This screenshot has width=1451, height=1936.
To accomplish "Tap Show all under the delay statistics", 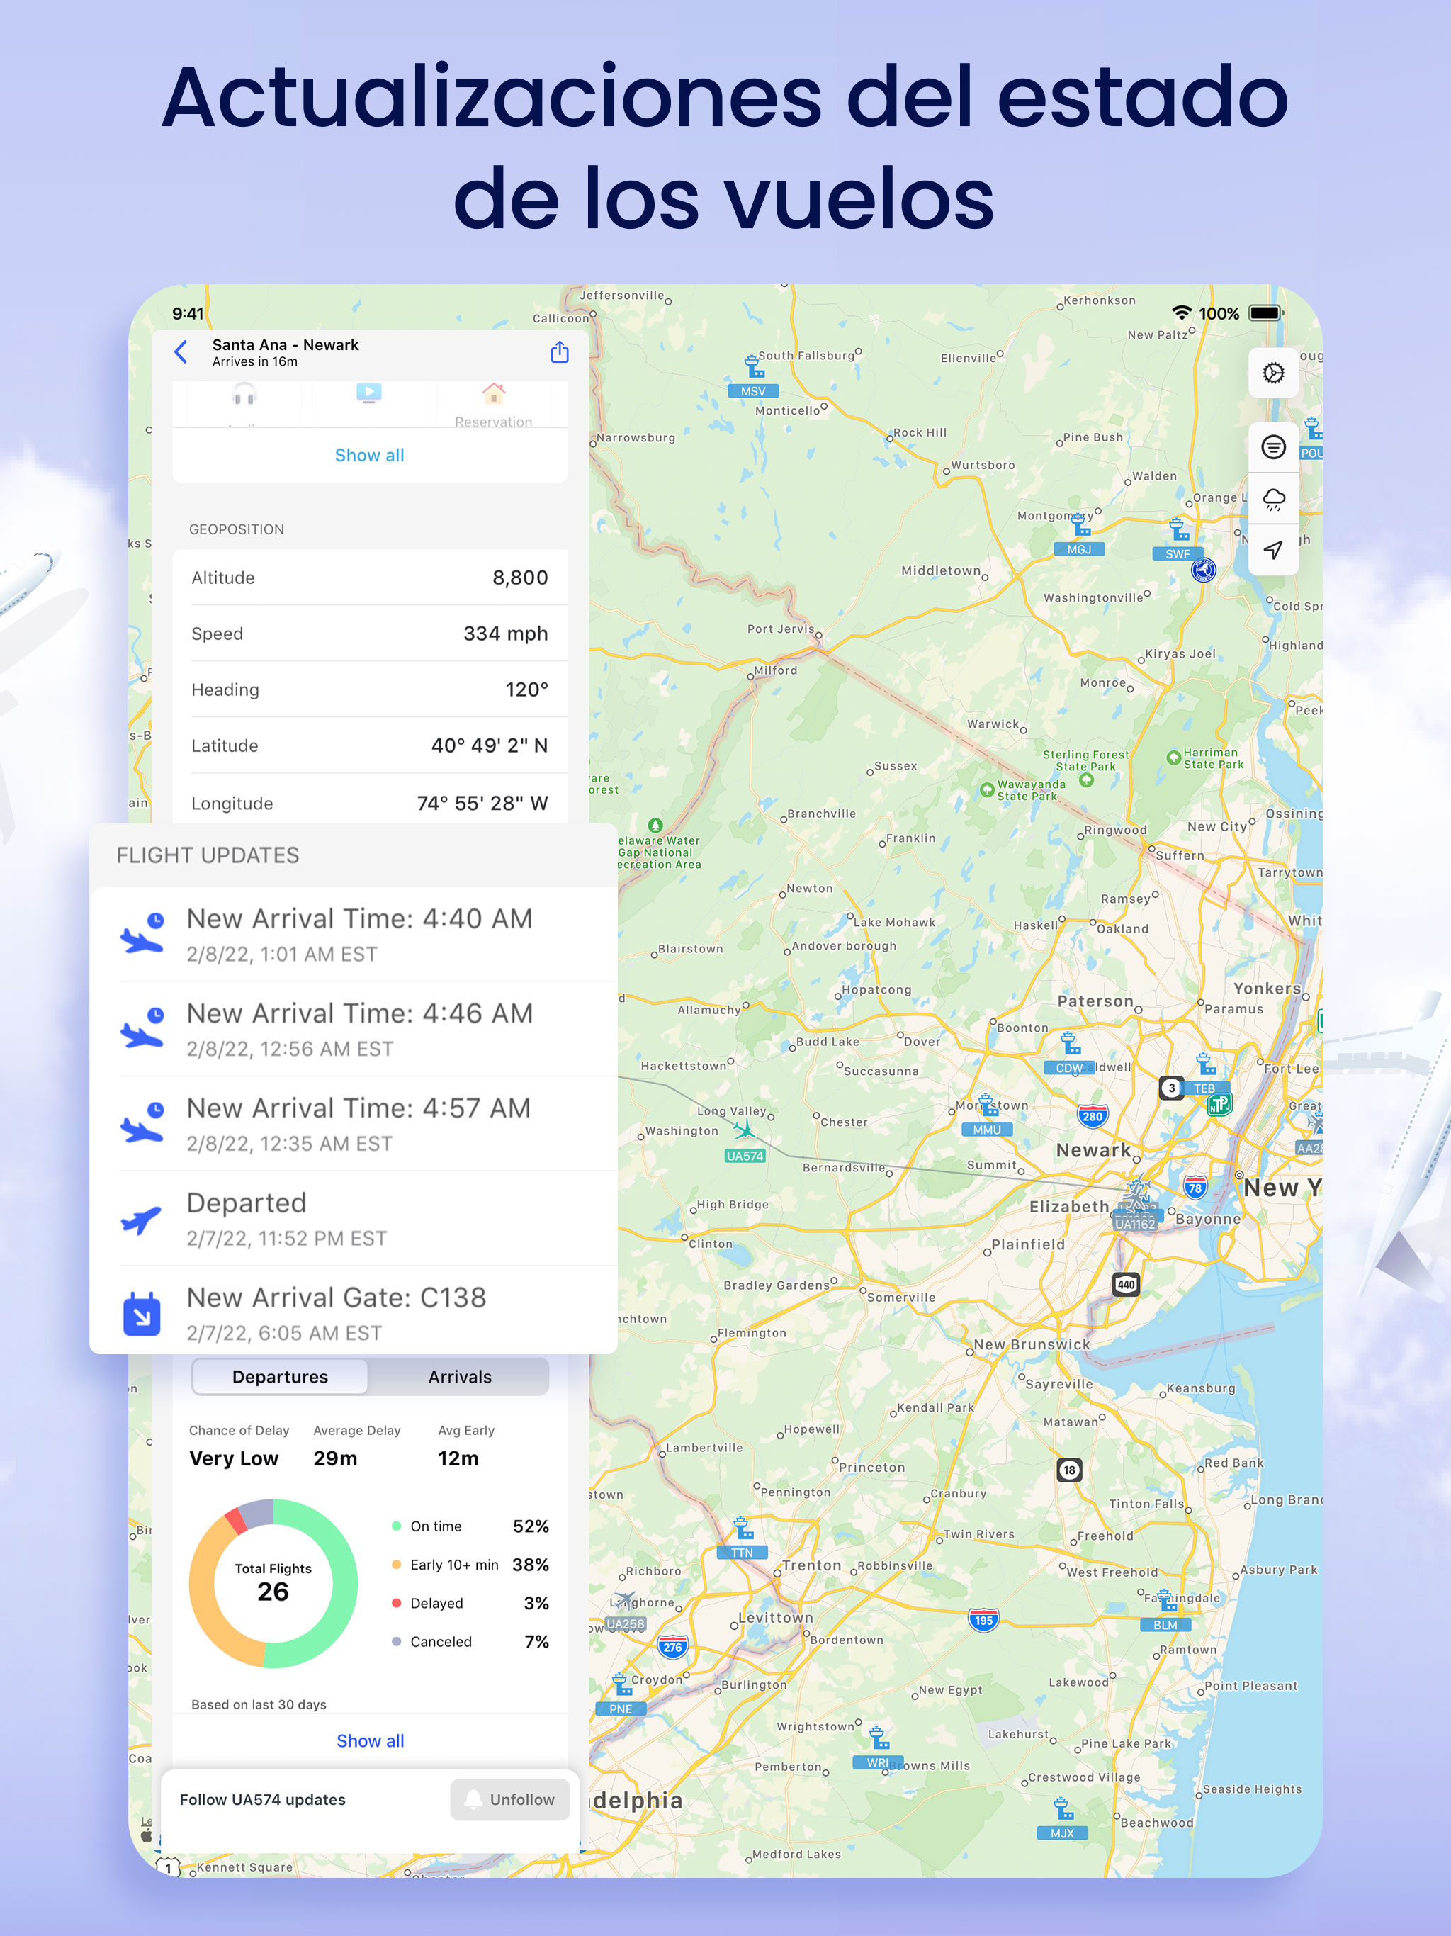I will 370,1741.
